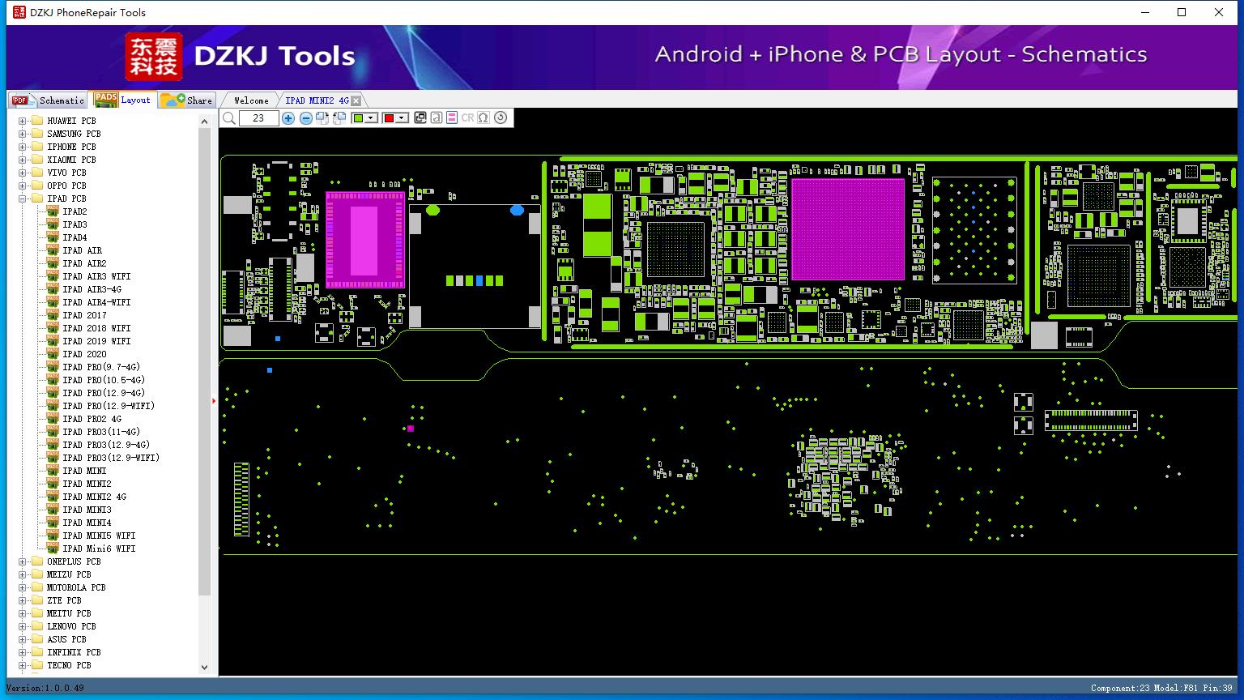Open the IPAD PRO(9.7-4G) layout
The width and height of the screenshot is (1244, 700).
click(101, 367)
